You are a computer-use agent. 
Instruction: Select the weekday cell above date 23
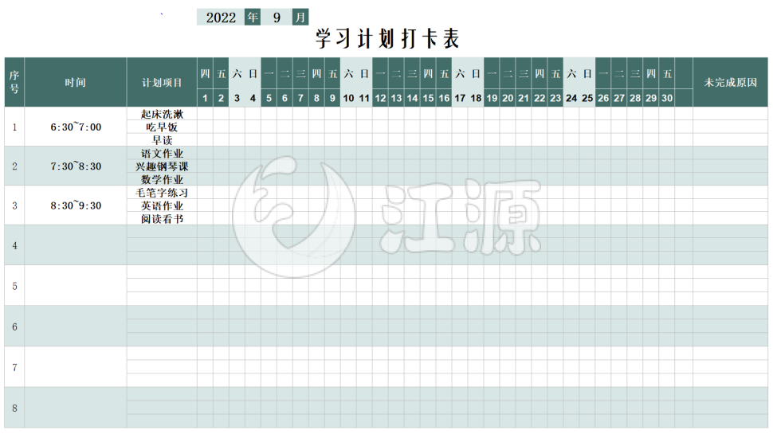point(555,73)
